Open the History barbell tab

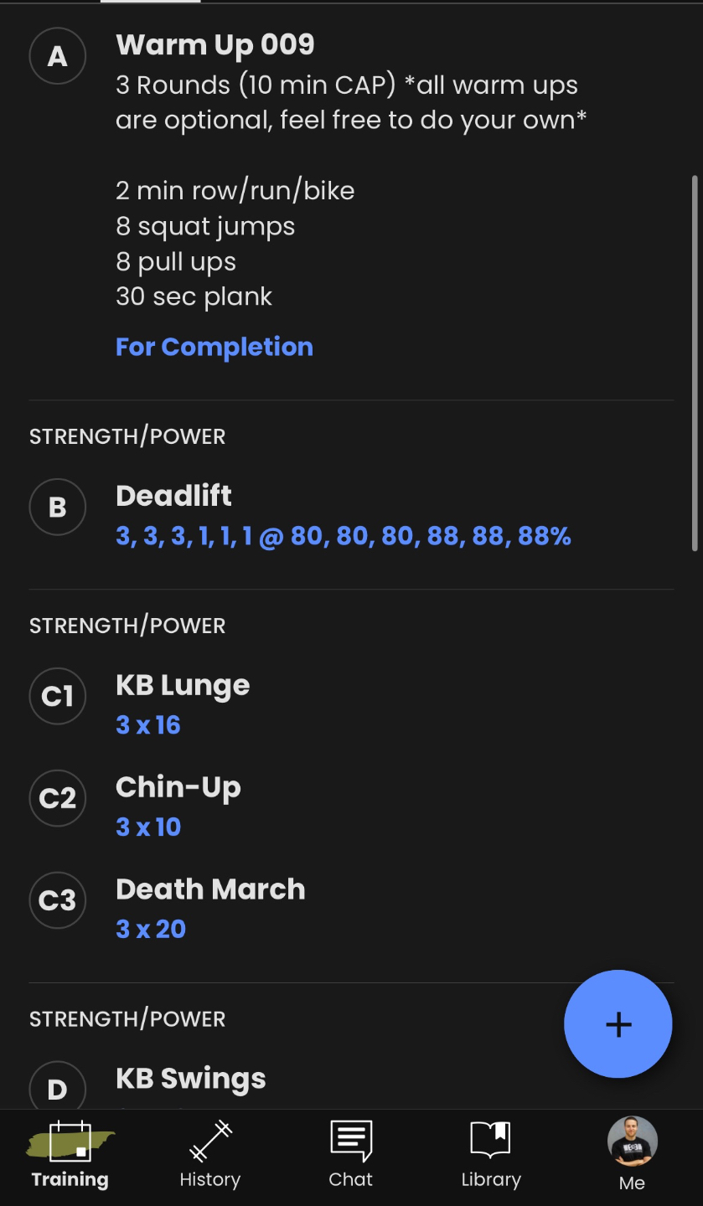point(209,1156)
